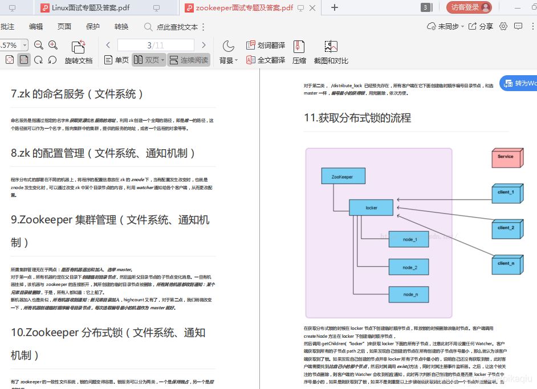Open the 批注 menu
The height and width of the screenshot is (389, 537).
7,27
